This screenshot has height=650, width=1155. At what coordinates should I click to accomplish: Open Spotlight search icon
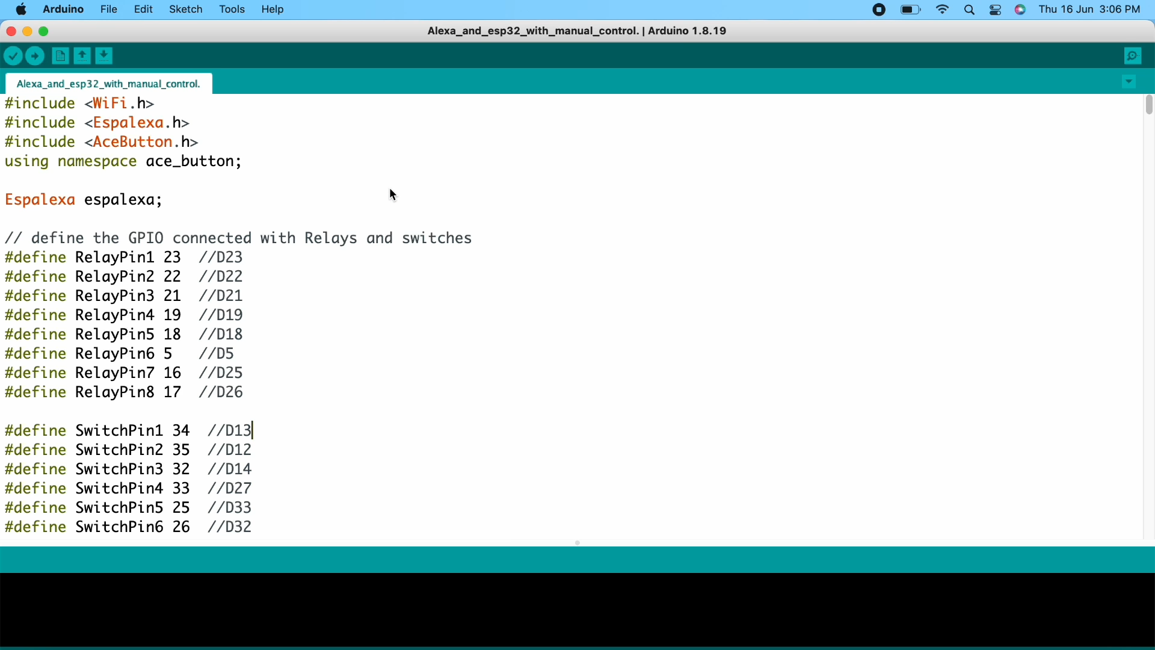point(970,10)
